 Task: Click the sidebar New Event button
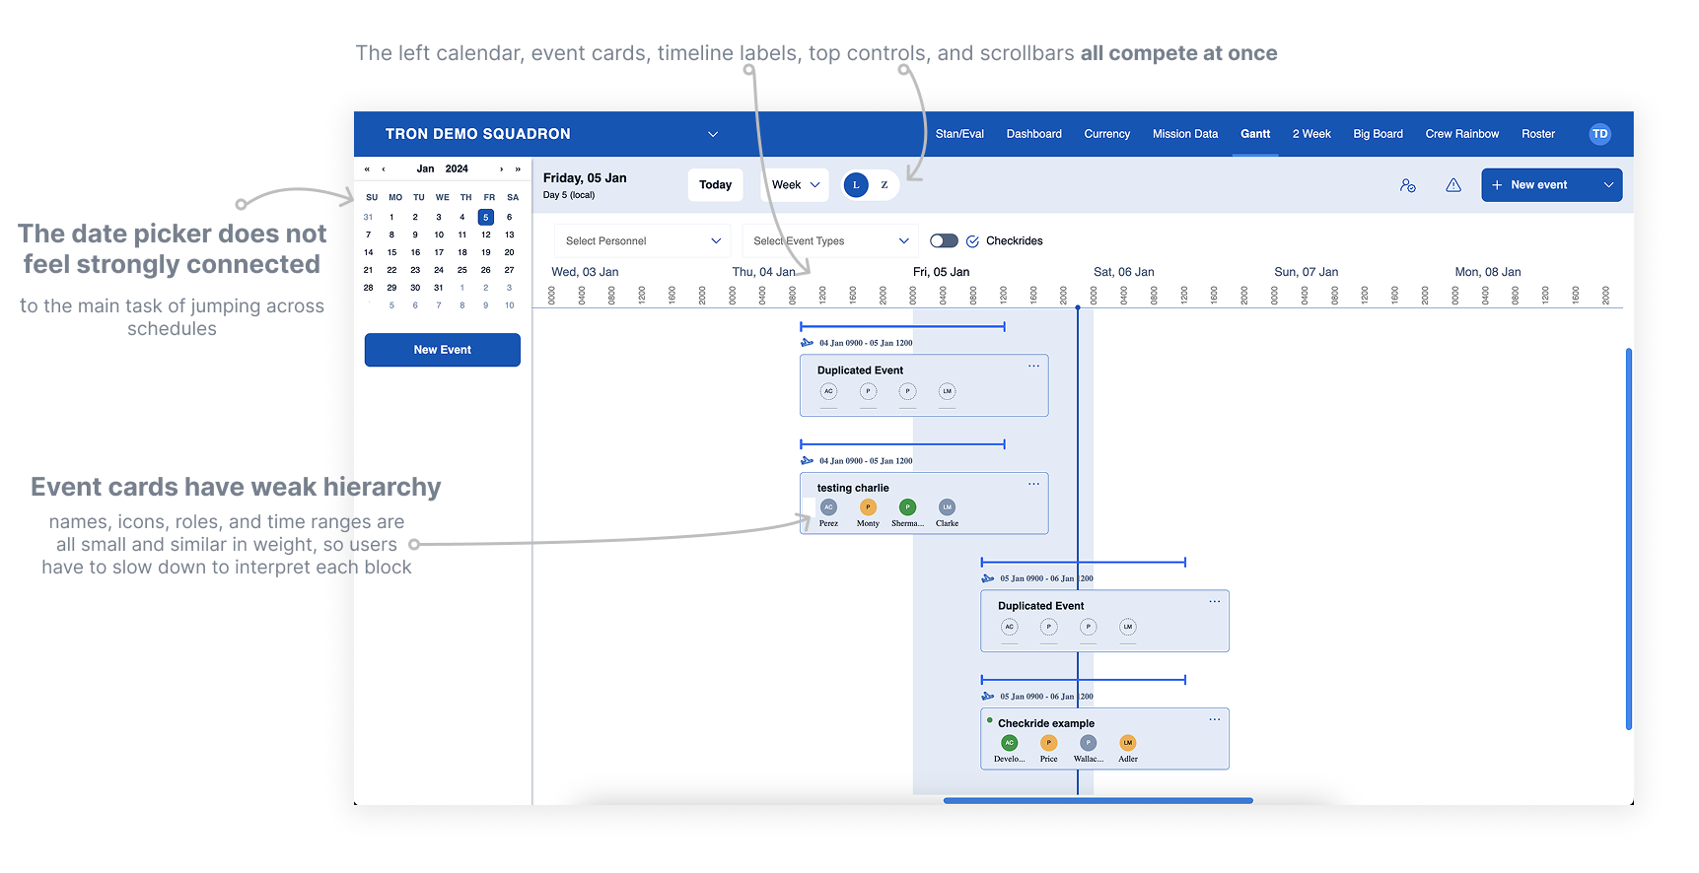tap(443, 350)
